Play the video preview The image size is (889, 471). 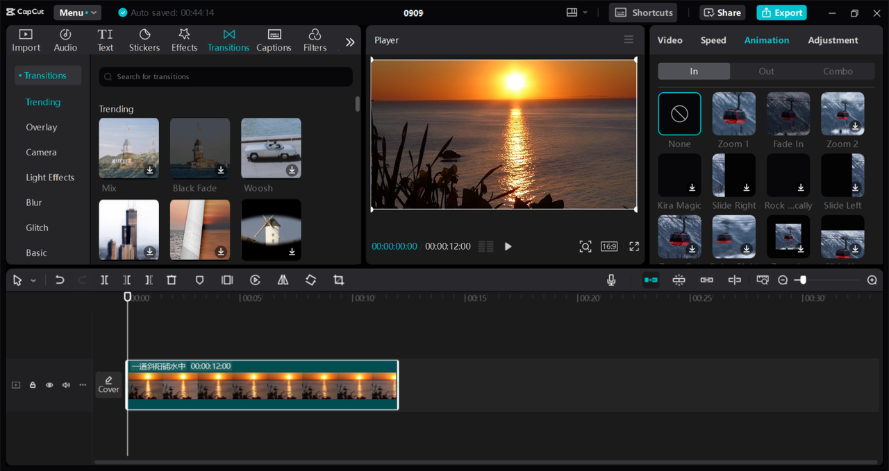[508, 246]
